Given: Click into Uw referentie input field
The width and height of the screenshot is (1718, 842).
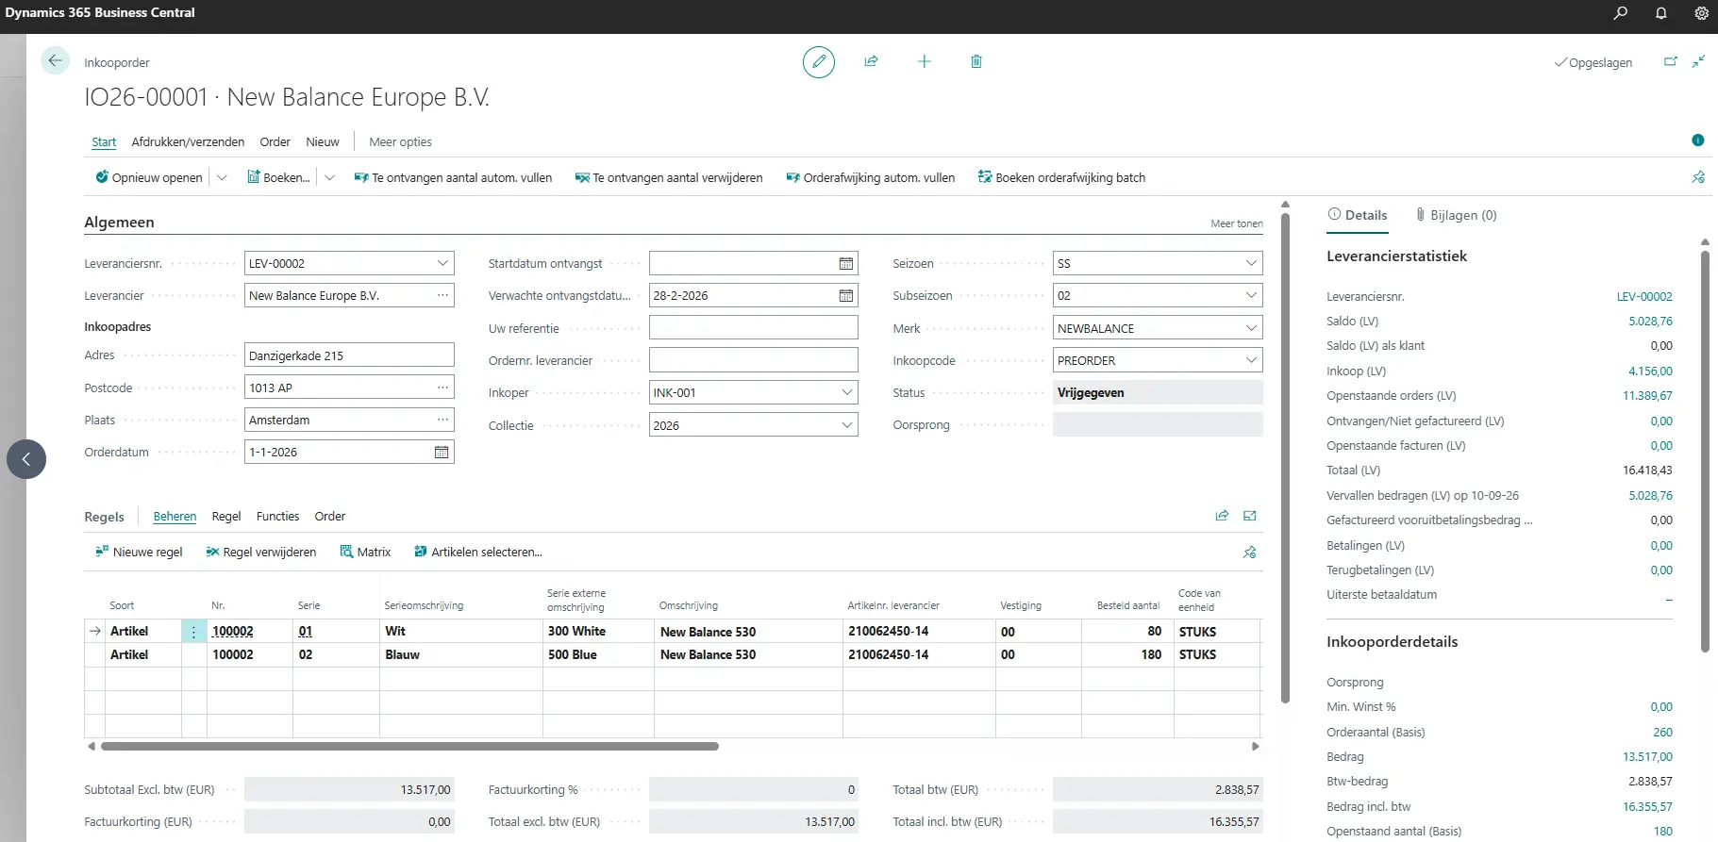Looking at the screenshot, I should pyautogui.click(x=753, y=328).
